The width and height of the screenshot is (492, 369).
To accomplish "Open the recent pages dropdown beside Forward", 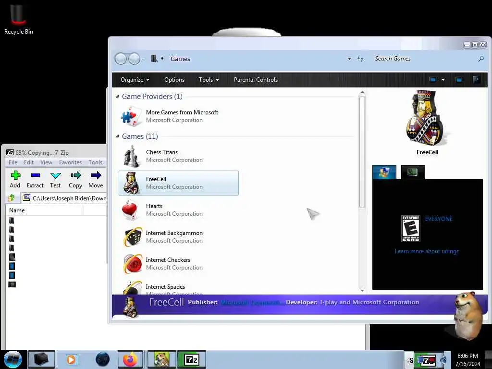I will pyautogui.click(x=144, y=59).
